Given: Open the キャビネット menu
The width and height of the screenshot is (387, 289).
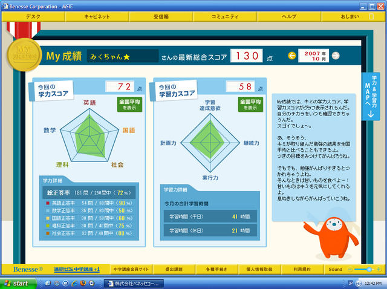Looking at the screenshot, I should click(x=97, y=16).
